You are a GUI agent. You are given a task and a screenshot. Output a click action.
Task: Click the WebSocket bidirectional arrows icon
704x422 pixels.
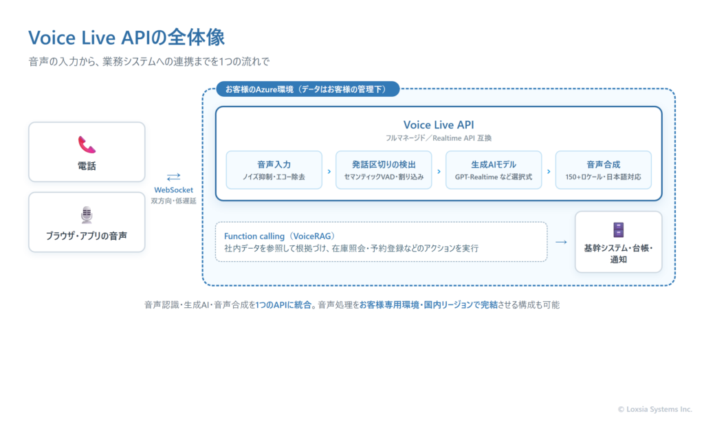[173, 177]
